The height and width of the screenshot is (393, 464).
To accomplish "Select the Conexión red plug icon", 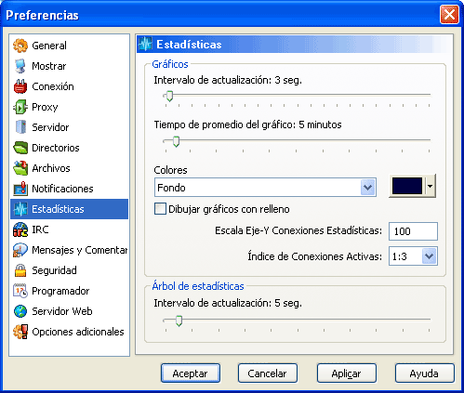I will [x=20, y=86].
